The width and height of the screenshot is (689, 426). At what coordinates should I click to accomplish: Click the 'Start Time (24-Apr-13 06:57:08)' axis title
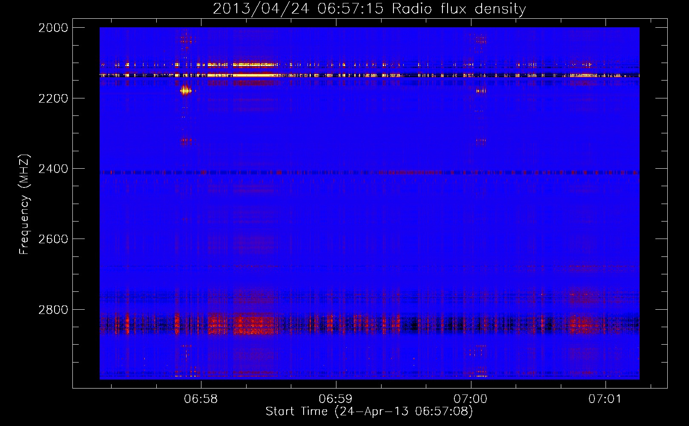click(369, 412)
